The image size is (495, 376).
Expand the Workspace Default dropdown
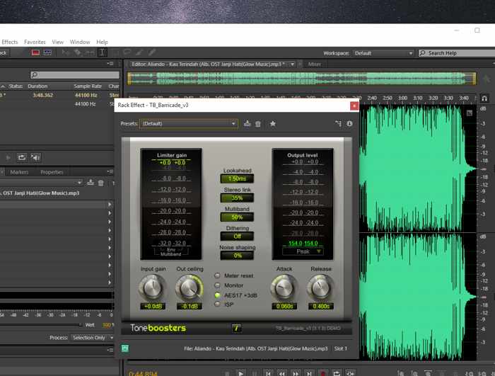[383, 53]
